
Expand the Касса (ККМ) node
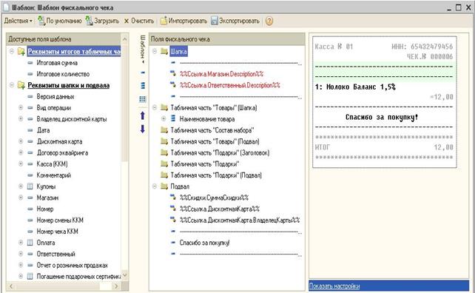[21, 164]
